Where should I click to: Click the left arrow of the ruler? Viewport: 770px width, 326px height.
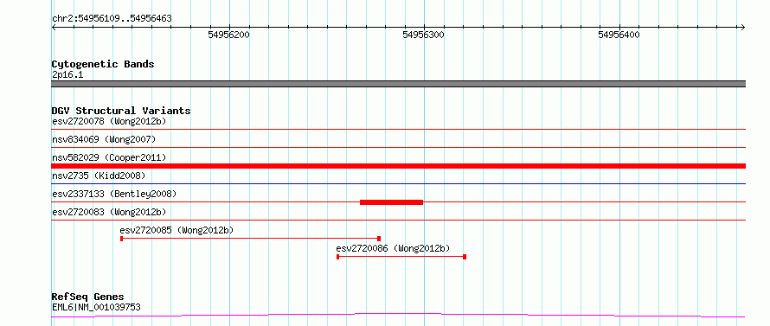click(54, 27)
